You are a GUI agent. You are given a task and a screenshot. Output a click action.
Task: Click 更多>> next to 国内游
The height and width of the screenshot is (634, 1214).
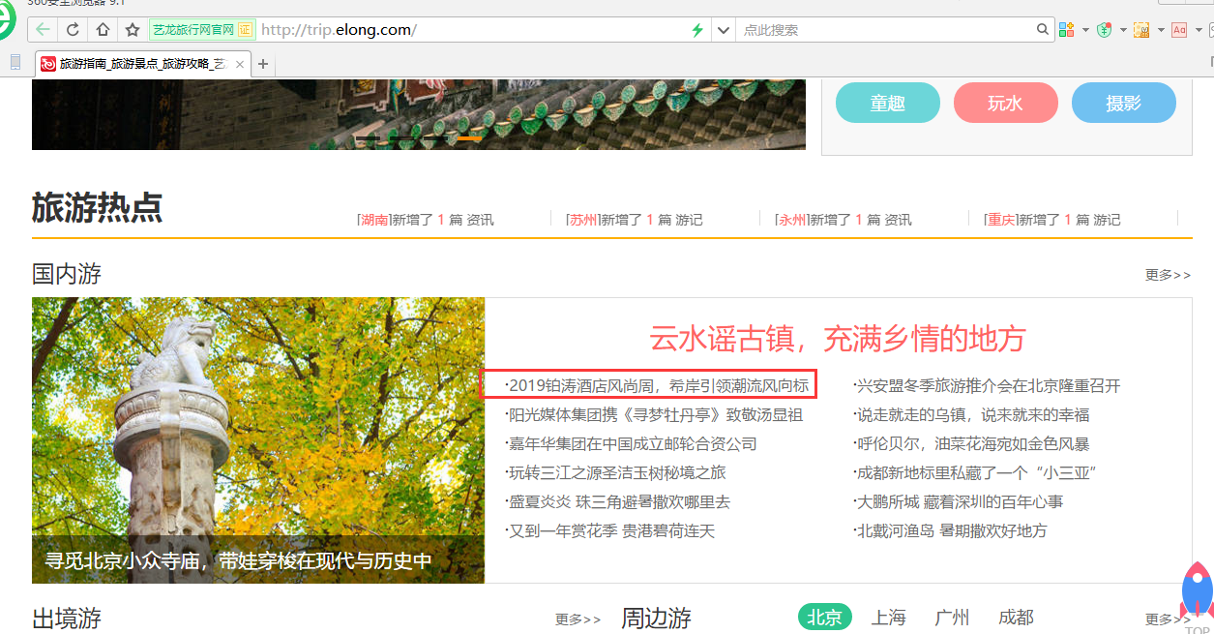[1169, 275]
